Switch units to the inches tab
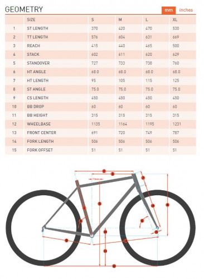204x279 pixels. tap(186, 10)
